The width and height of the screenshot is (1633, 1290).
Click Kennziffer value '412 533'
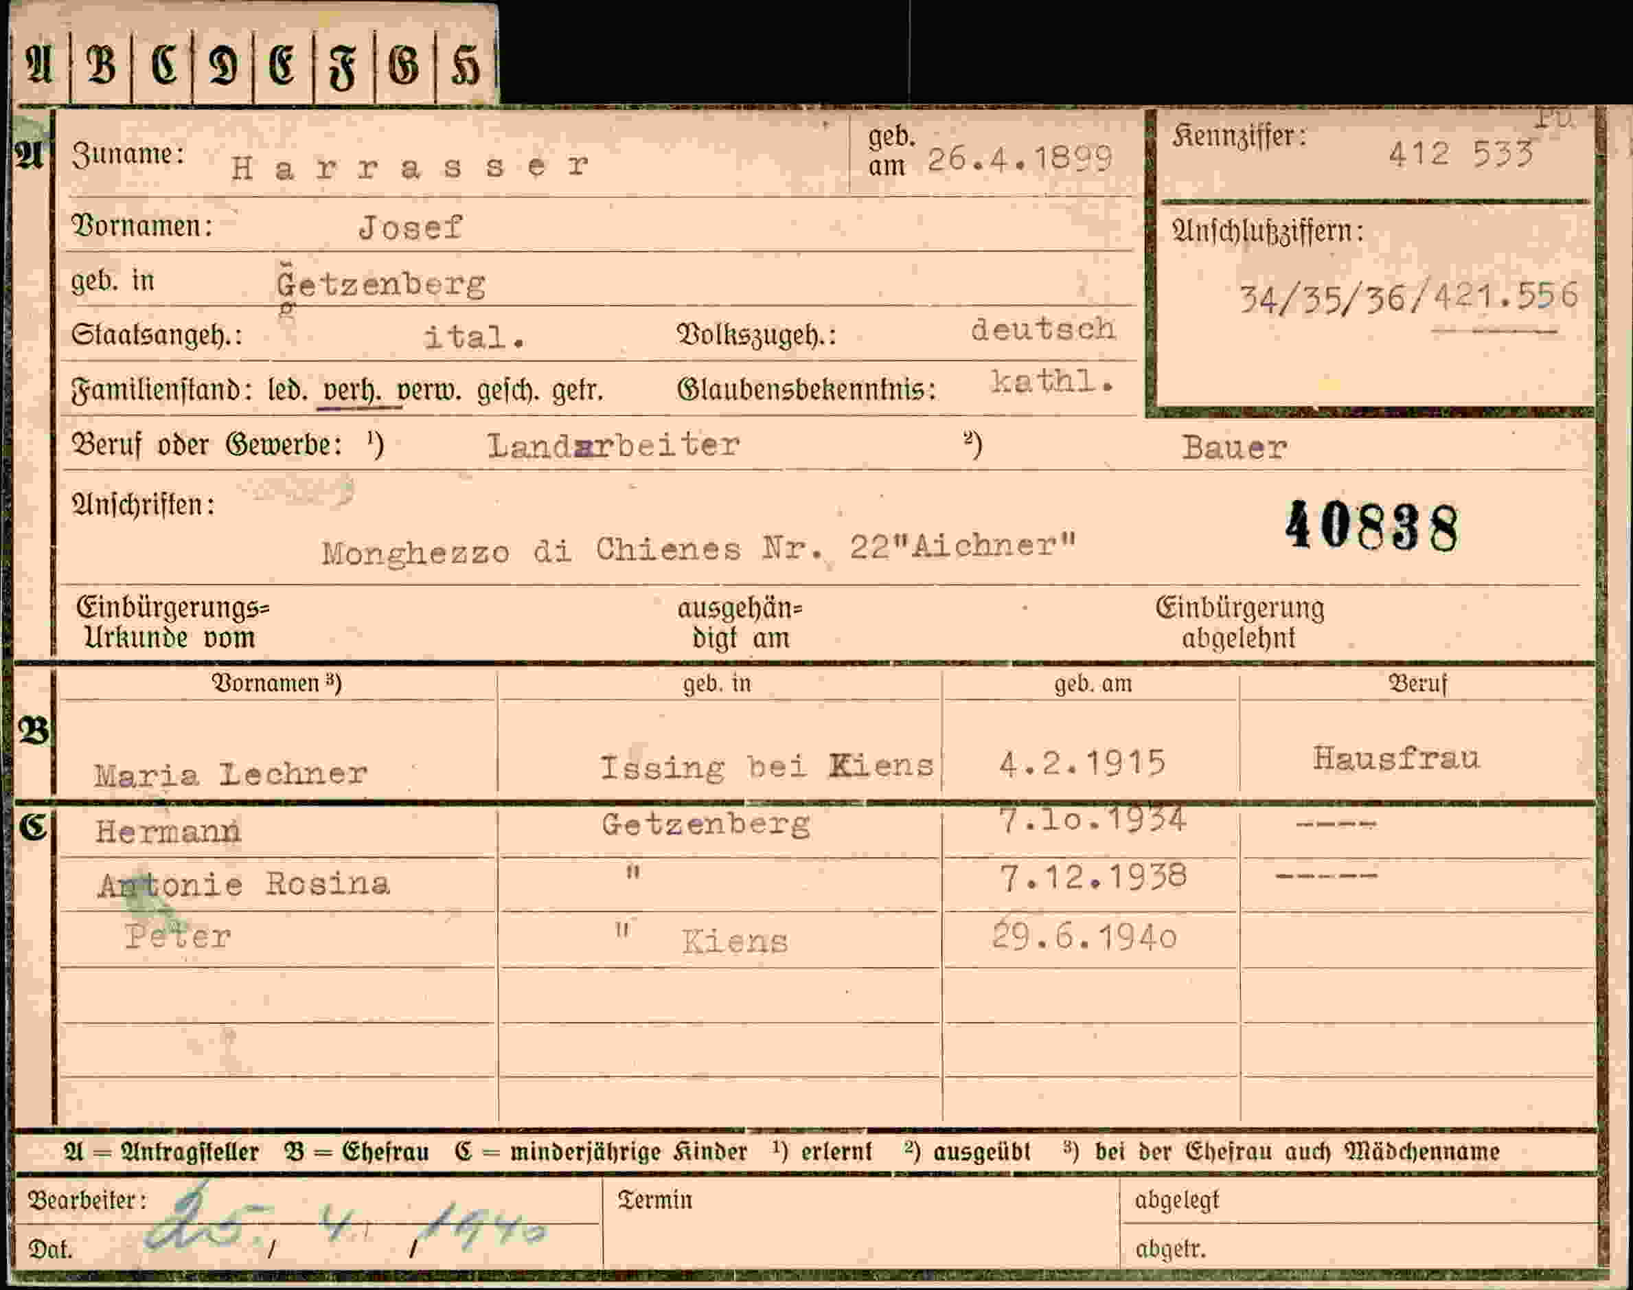click(1461, 154)
